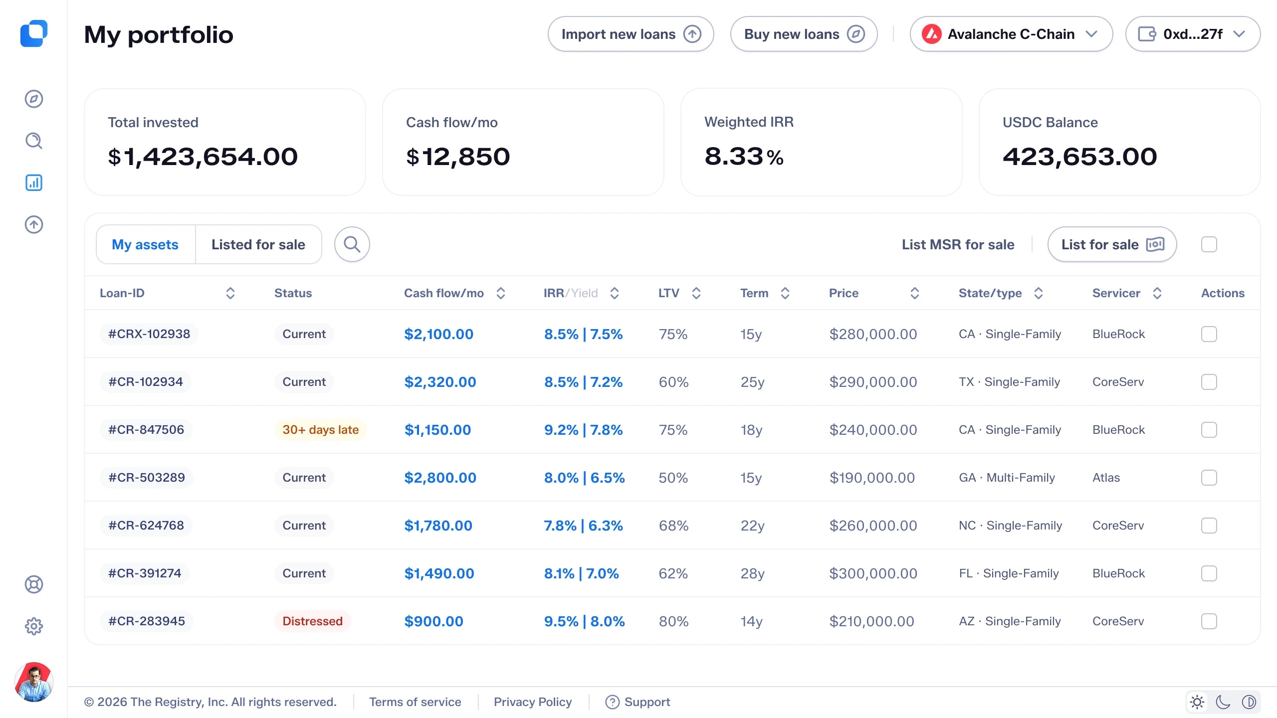Sort by Cash flow/mo column arrows
The width and height of the screenshot is (1277, 718).
501,293
